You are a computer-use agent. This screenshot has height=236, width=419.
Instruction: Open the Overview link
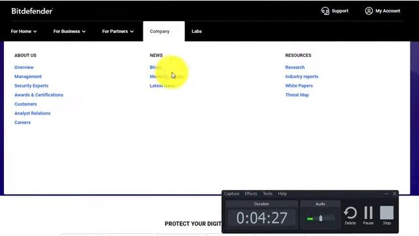click(x=24, y=68)
